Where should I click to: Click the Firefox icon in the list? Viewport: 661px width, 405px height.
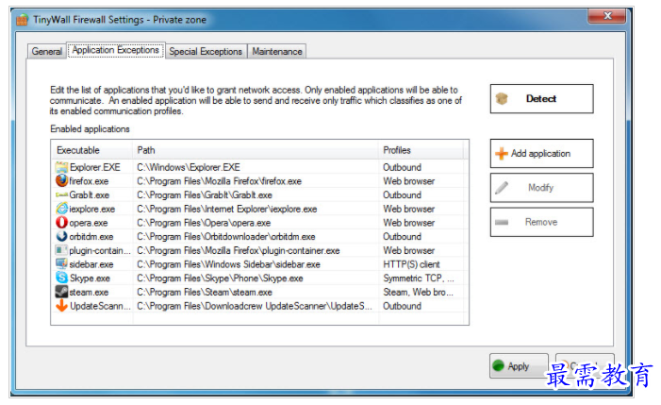(x=61, y=180)
